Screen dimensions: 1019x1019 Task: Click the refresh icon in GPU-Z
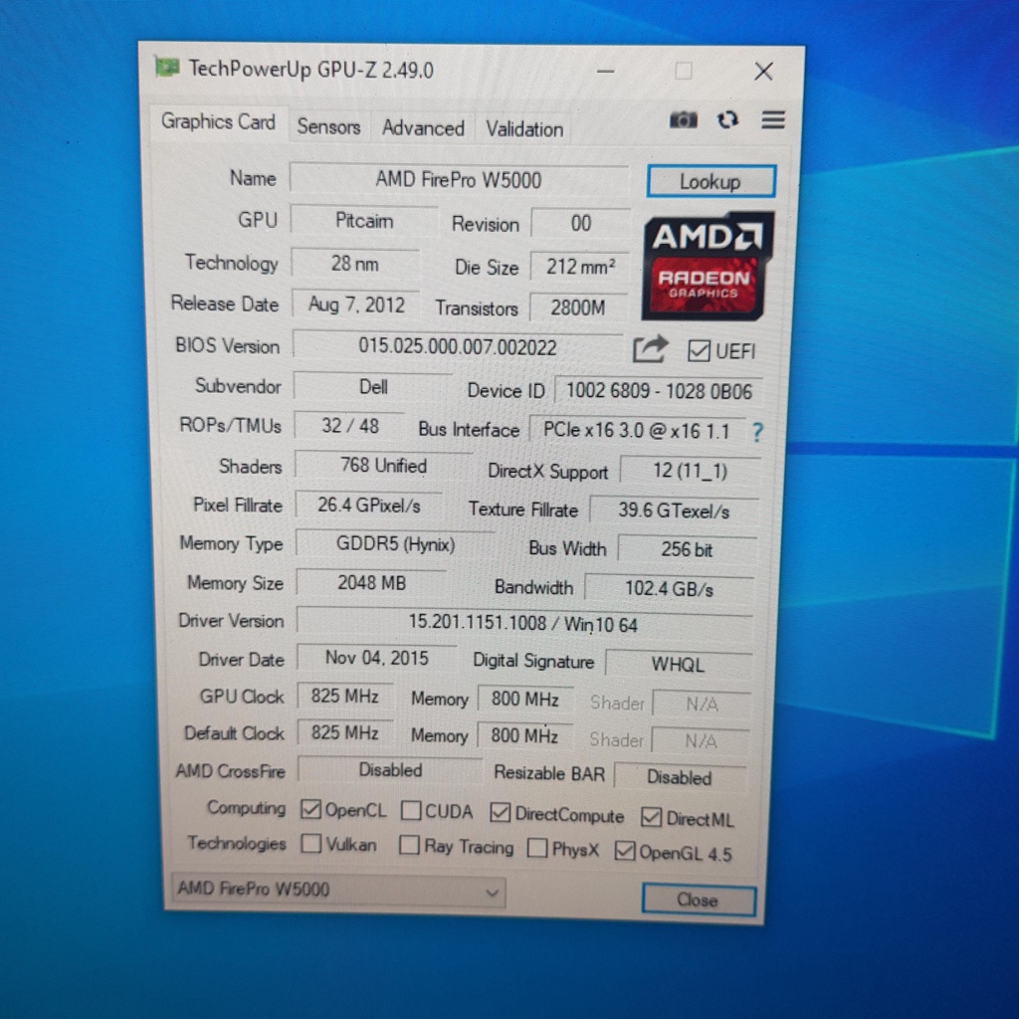point(727,120)
